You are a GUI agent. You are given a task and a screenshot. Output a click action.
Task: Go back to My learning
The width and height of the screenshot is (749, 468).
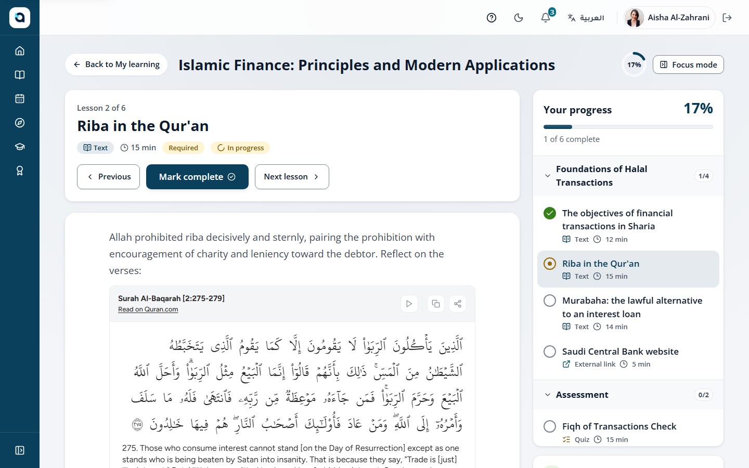(x=117, y=64)
